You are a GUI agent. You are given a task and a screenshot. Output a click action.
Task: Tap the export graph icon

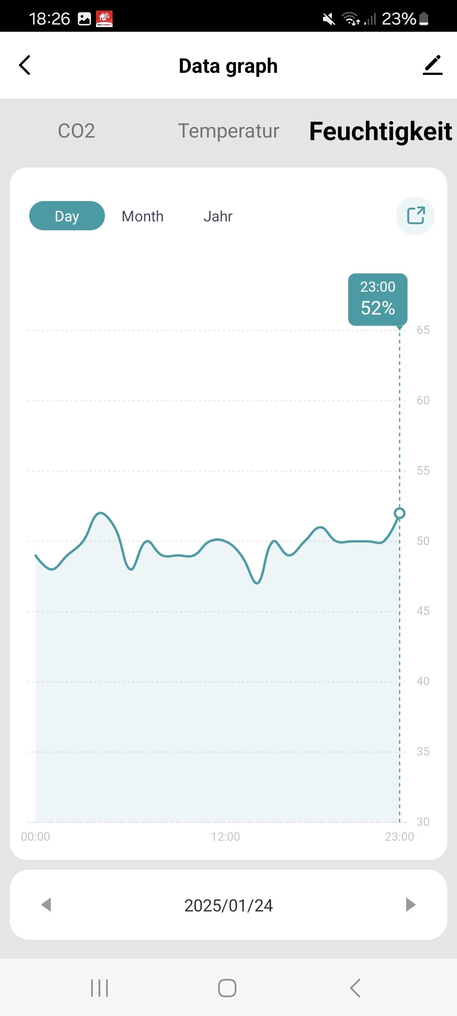[416, 215]
